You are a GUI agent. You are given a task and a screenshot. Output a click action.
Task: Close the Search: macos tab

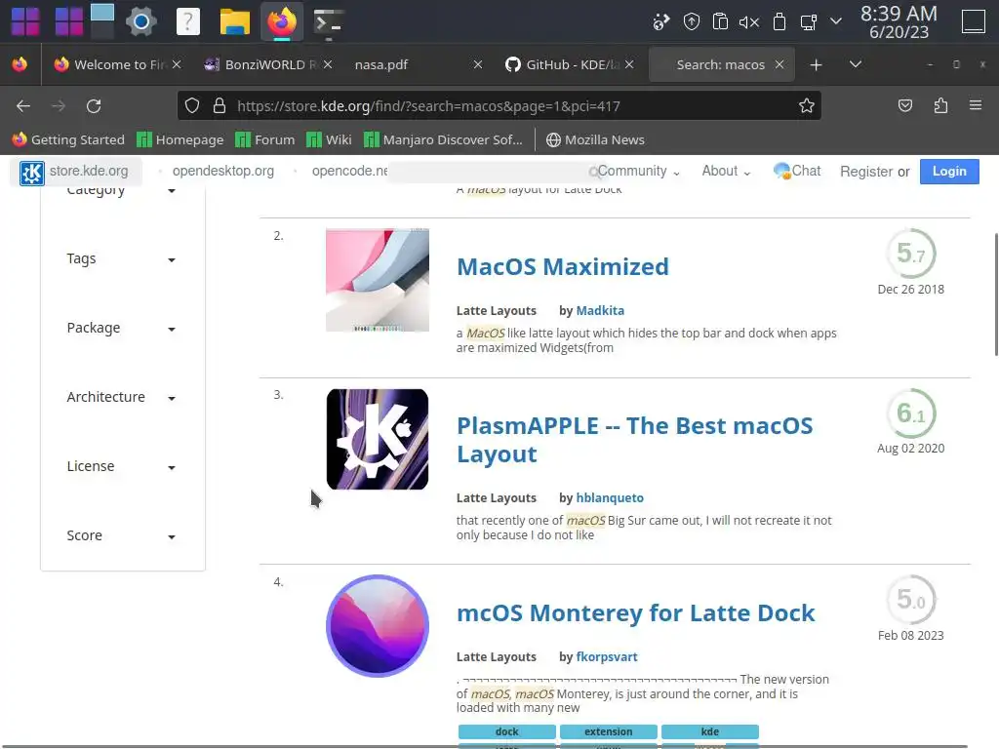point(779,65)
